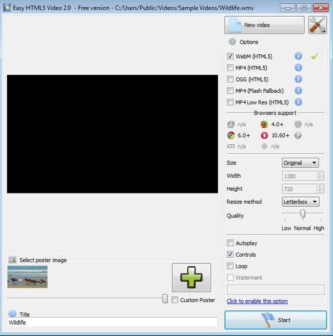333x336 pixels.
Task: Tick the Custom Poster checkbox
Action: pyautogui.click(x=175, y=300)
